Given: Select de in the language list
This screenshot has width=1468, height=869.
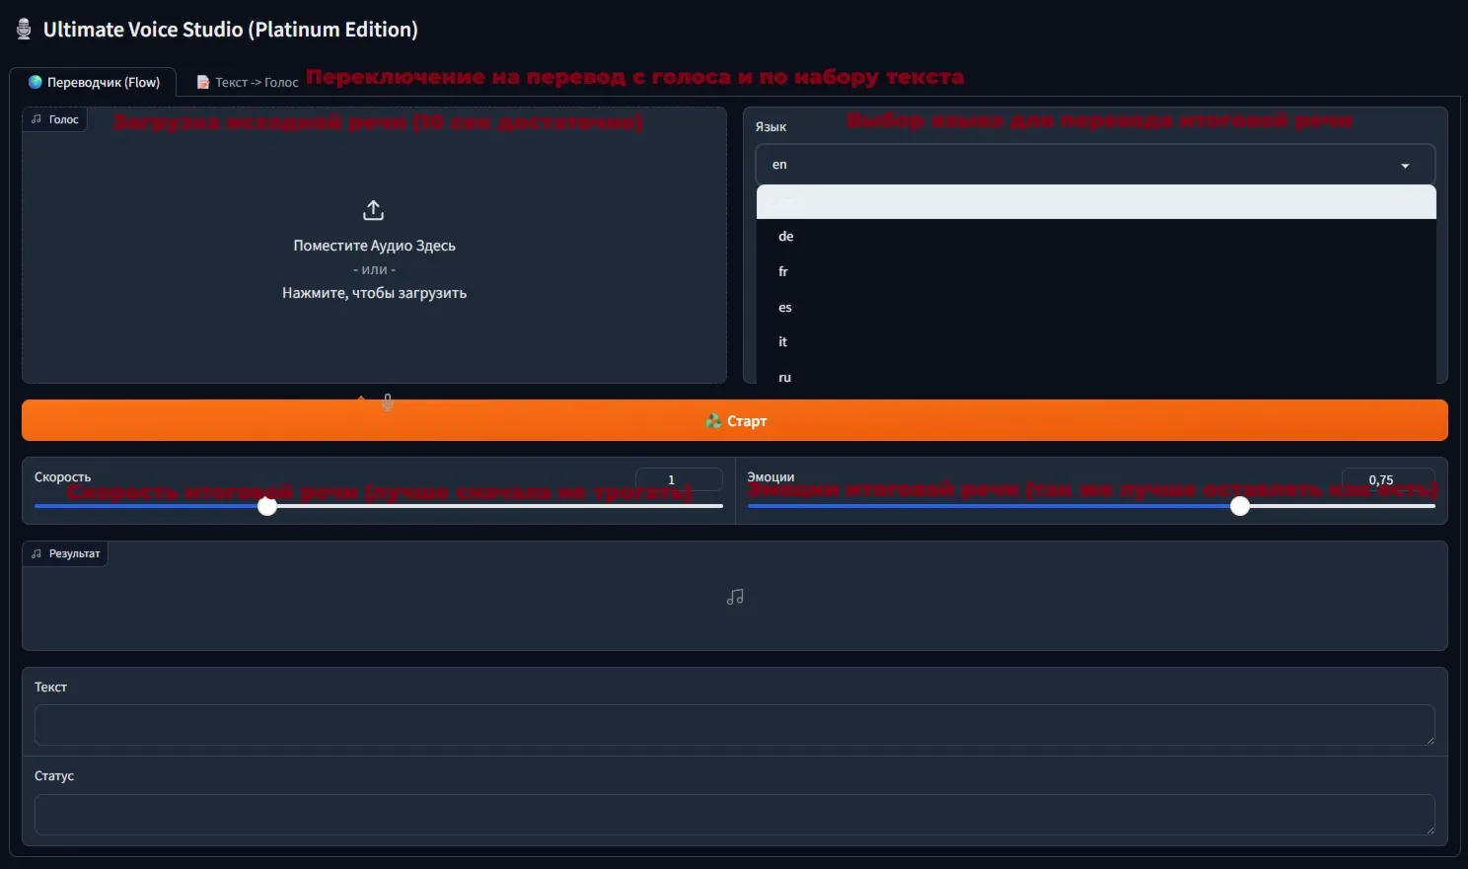Looking at the screenshot, I should [x=1096, y=237].
